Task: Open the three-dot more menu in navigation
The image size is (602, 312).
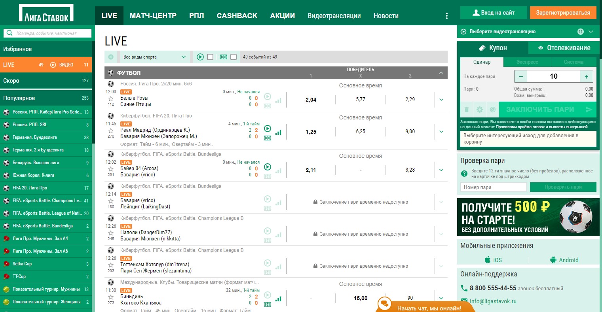Action: point(447,16)
